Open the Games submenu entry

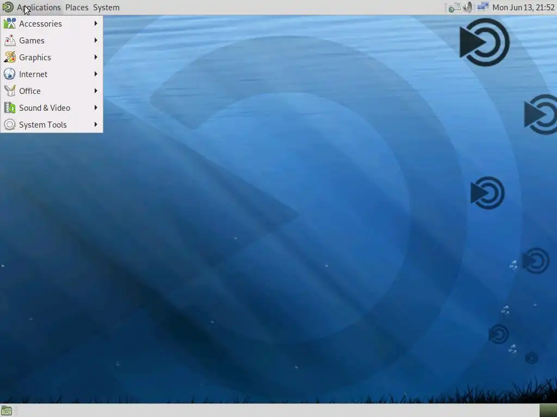52,40
